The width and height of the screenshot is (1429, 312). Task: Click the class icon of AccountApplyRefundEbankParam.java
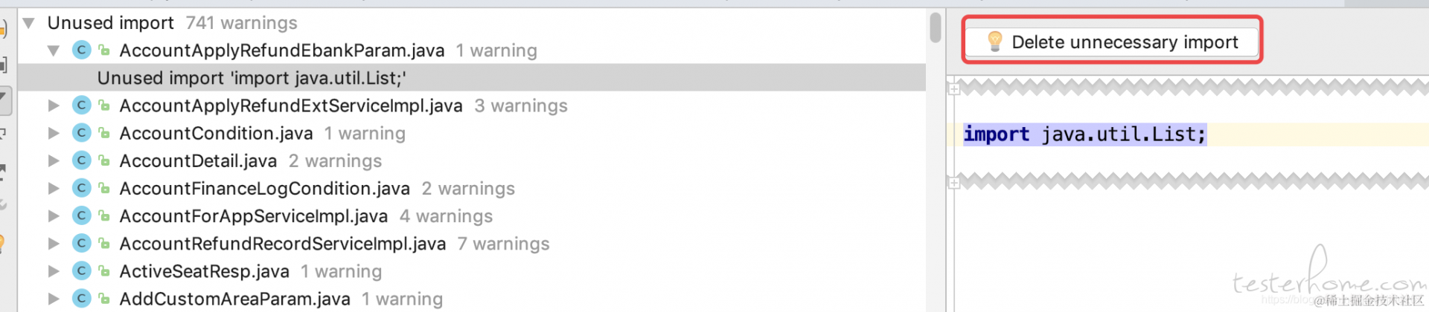82,50
